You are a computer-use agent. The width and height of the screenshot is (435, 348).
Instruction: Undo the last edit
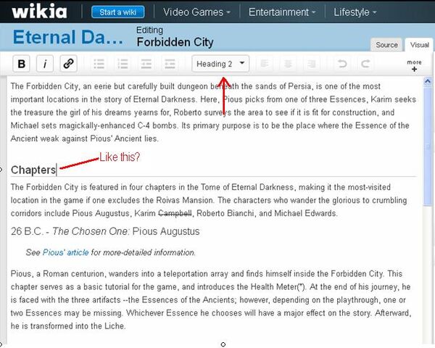pos(342,64)
